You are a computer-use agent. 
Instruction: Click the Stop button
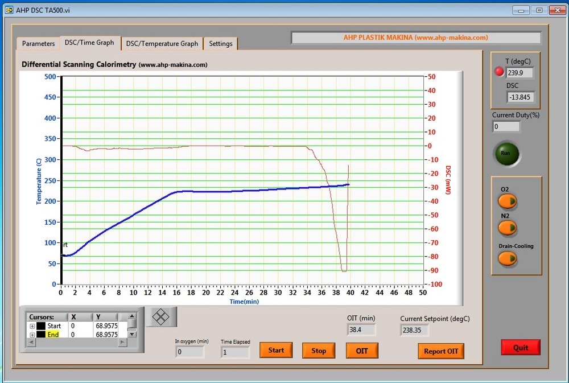[x=319, y=351]
